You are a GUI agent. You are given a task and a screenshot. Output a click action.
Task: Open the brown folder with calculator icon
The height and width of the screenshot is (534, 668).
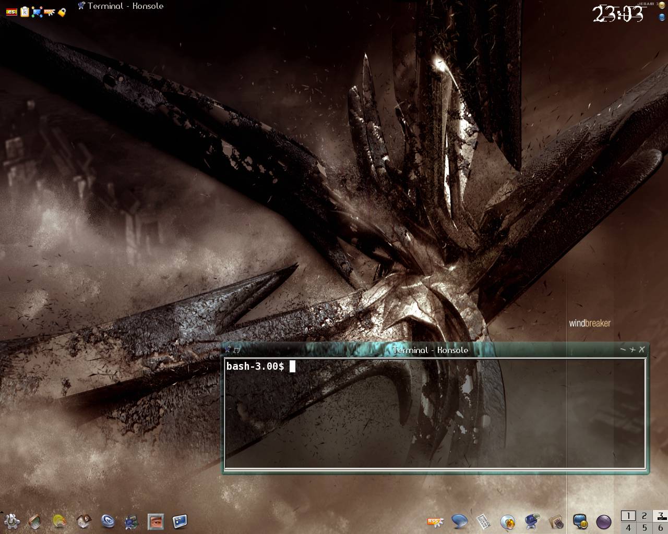click(556, 521)
